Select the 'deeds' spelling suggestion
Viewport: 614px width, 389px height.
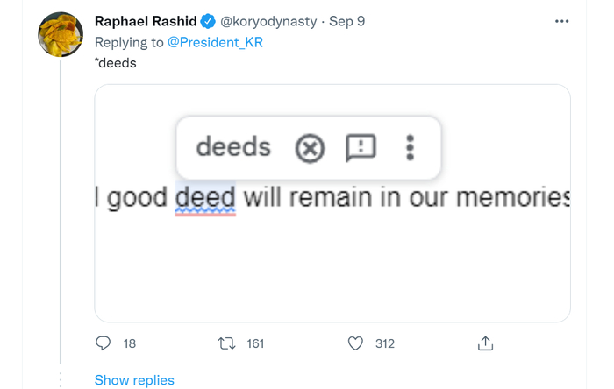[x=232, y=147]
